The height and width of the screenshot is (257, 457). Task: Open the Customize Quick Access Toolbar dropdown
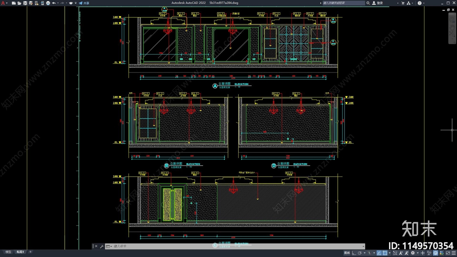click(76, 3)
